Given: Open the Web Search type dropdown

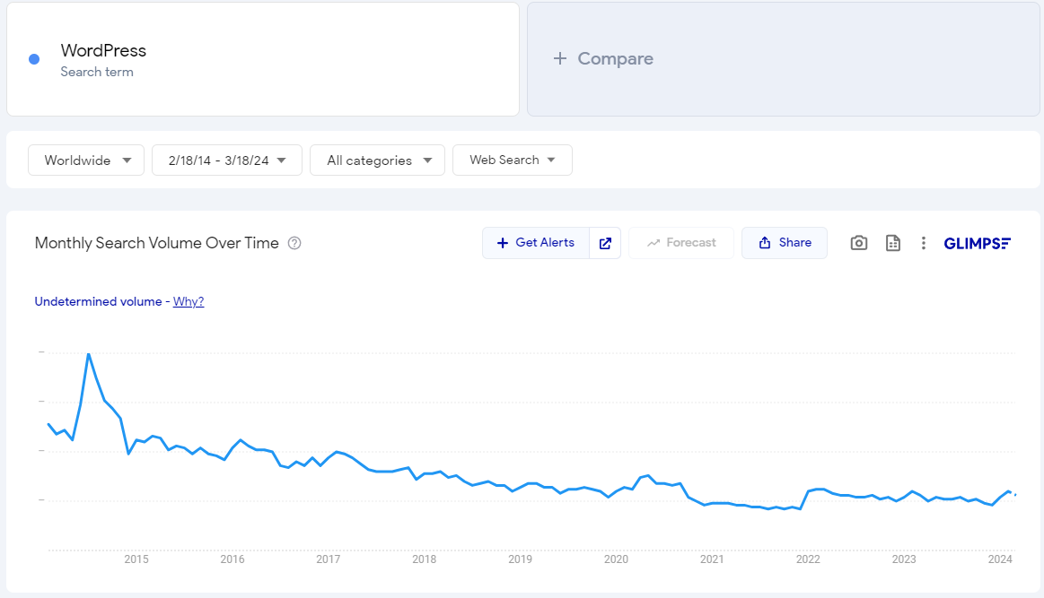Looking at the screenshot, I should pyautogui.click(x=512, y=160).
